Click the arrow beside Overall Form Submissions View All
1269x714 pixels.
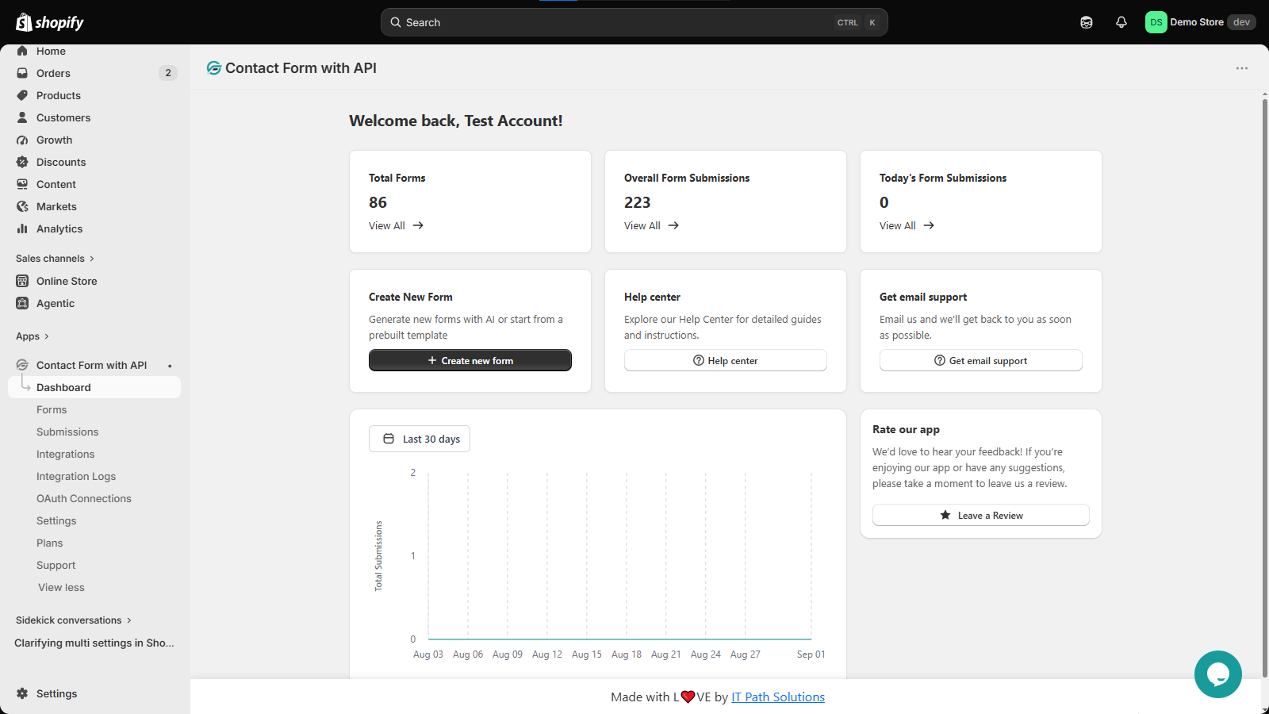(673, 226)
